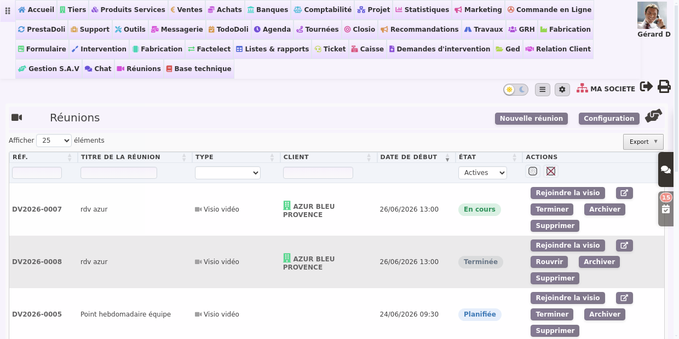Open the Réunions menu tab
679x339 pixels.
point(139,69)
